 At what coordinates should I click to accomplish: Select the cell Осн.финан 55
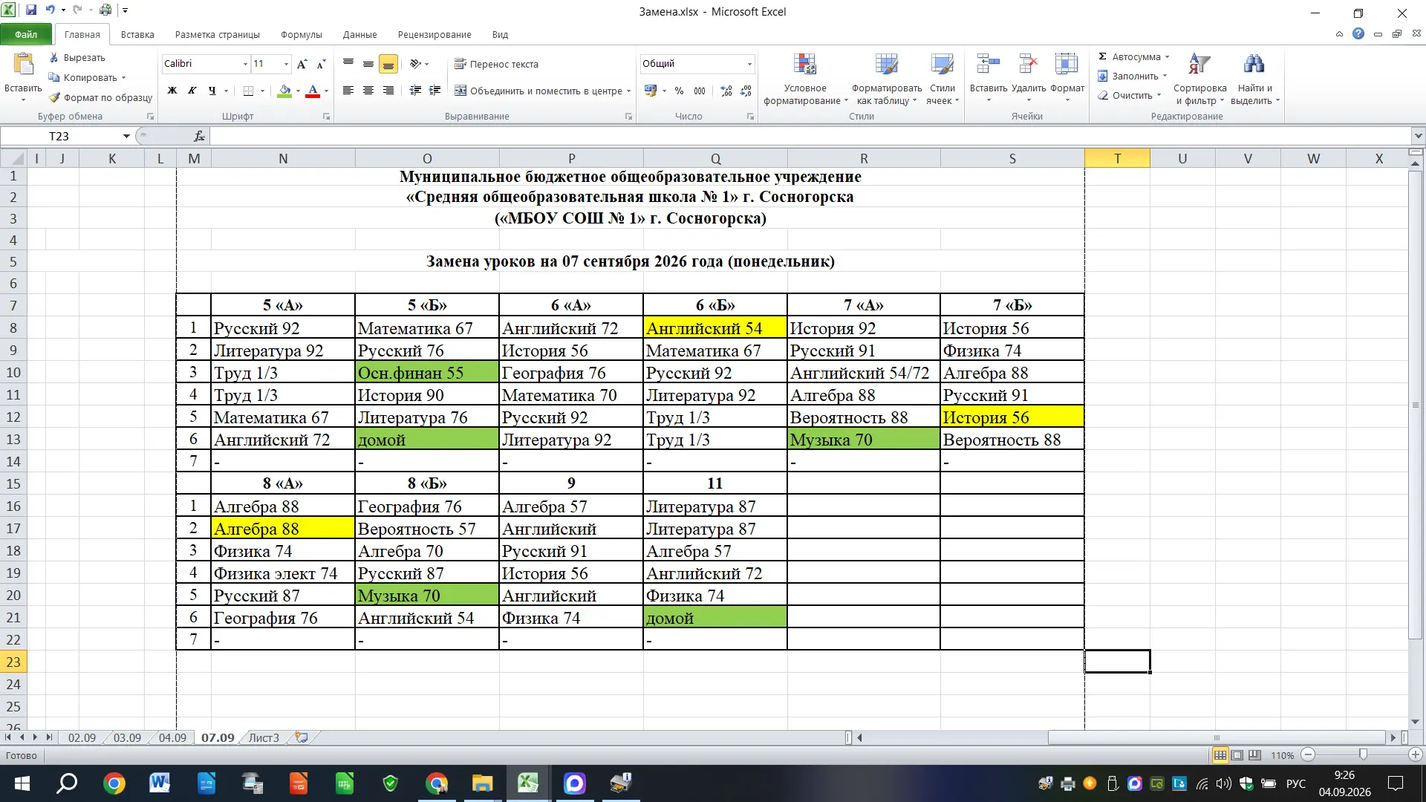pos(426,373)
